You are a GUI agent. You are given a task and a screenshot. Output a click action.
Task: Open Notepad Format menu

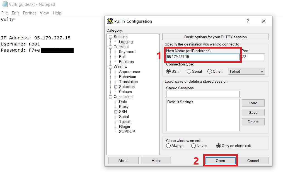[30, 13]
